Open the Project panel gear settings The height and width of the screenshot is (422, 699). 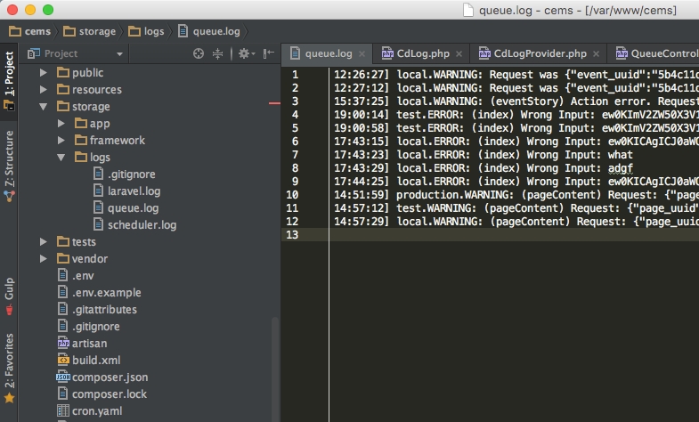coord(244,54)
